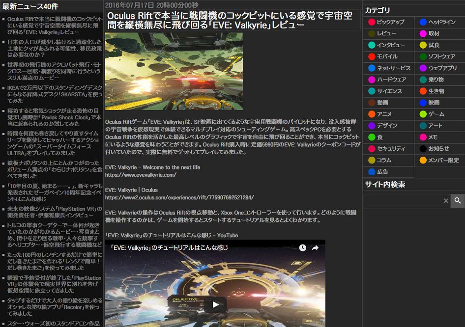Viewport: 465px width, 327px height.
Task: Click the blue circle icon beside ヘッドライン
Action: coord(423,22)
